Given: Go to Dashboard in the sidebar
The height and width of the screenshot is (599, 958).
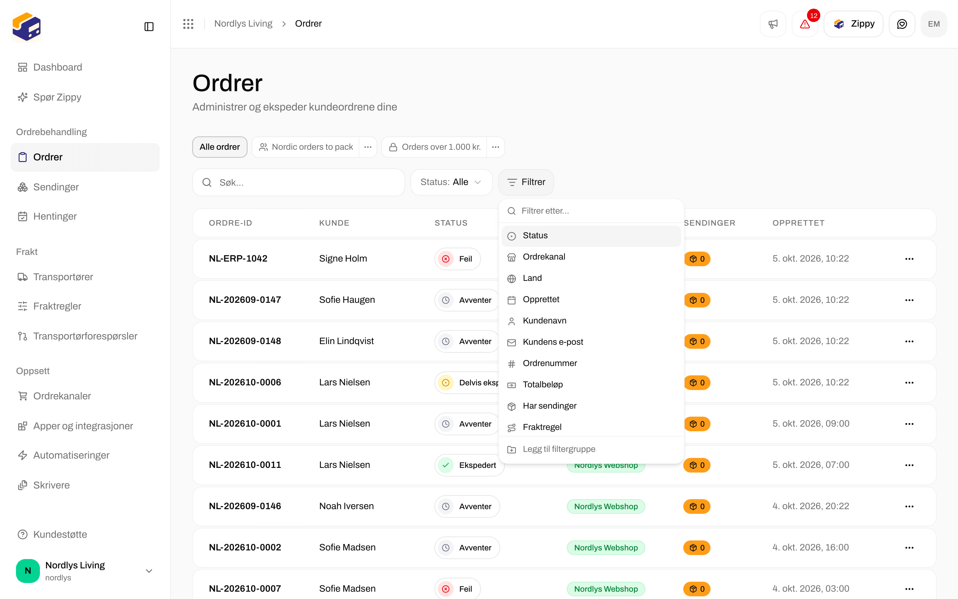Looking at the screenshot, I should coord(85,67).
